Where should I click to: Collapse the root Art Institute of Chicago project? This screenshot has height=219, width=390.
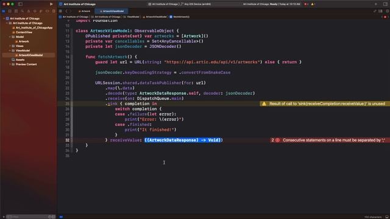4,18
